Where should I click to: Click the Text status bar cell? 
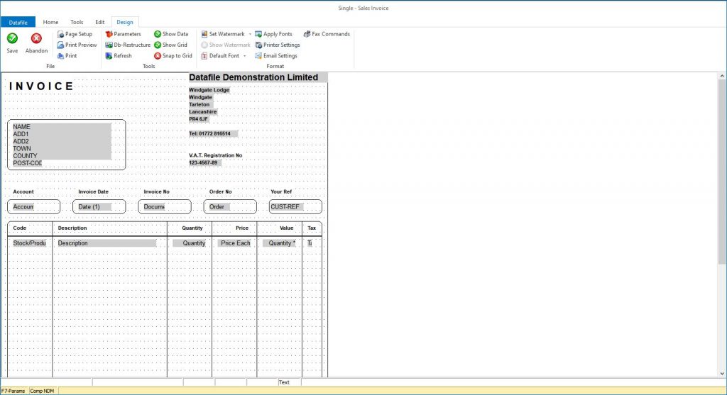pos(290,382)
